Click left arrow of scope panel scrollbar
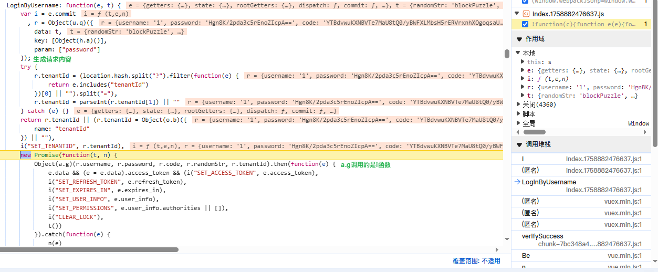The image size is (658, 272). 518,132
